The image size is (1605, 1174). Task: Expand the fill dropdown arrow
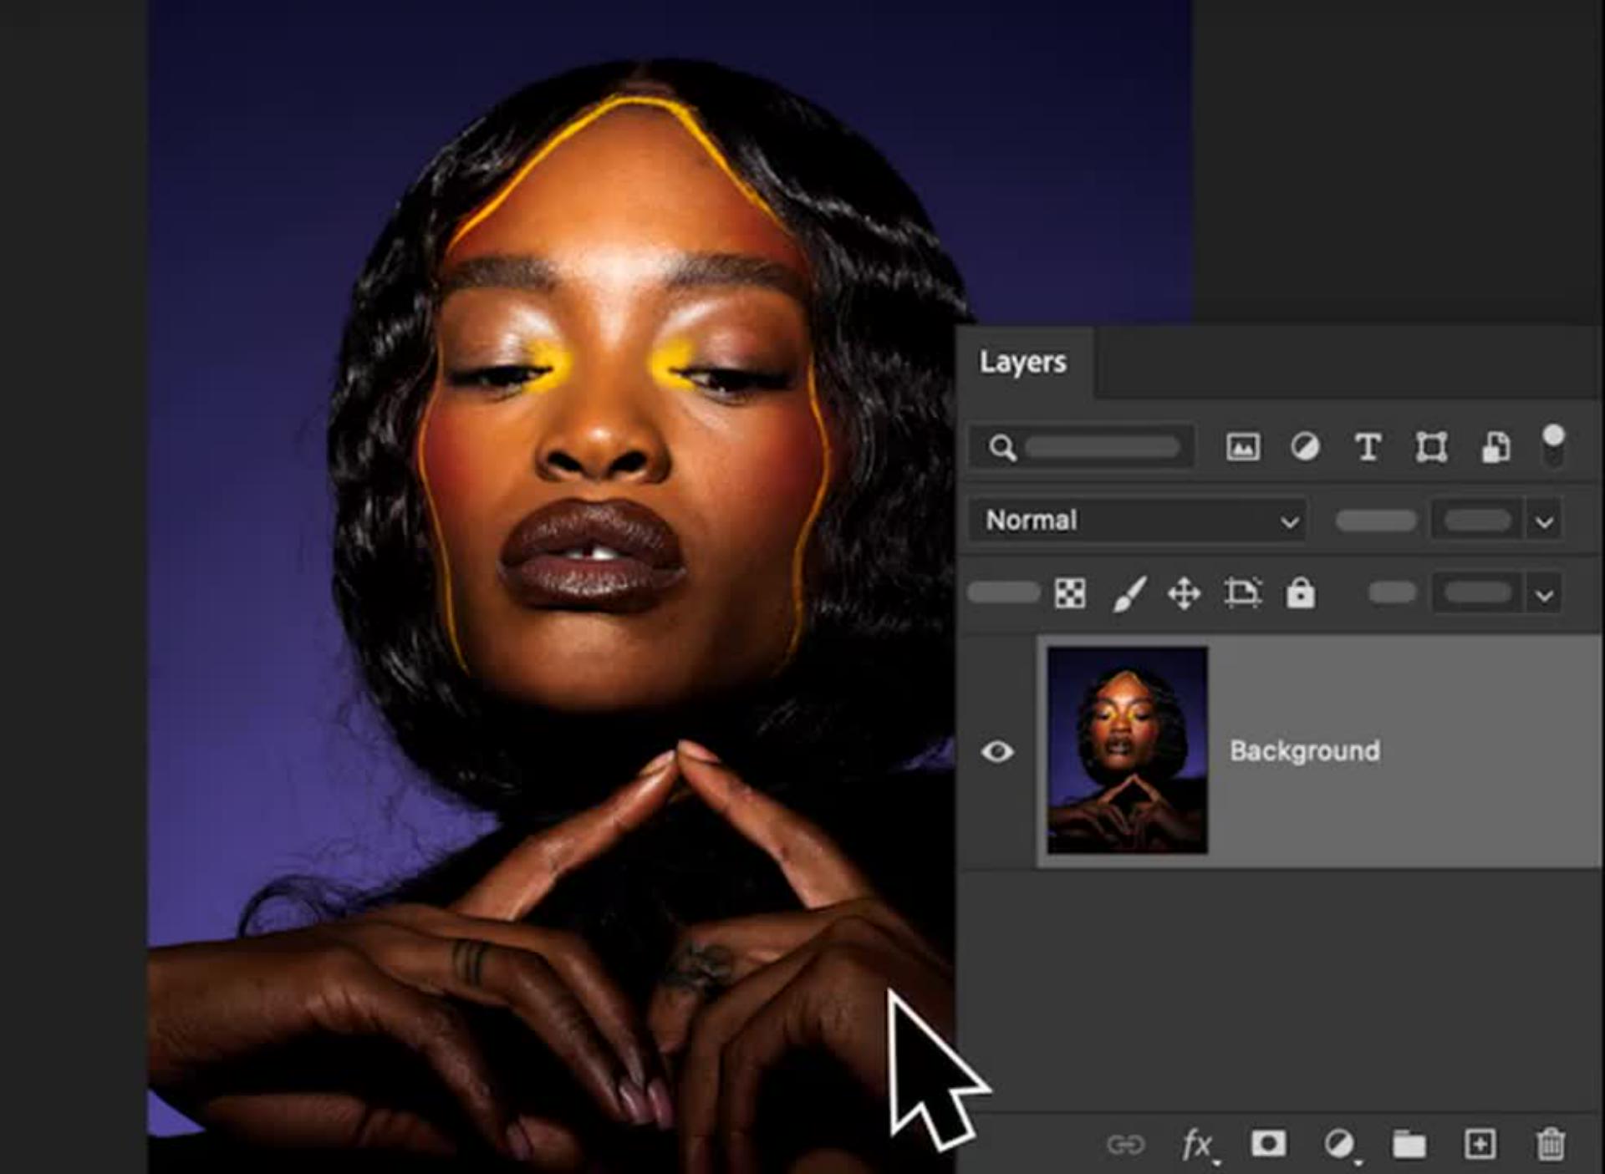click(1544, 595)
